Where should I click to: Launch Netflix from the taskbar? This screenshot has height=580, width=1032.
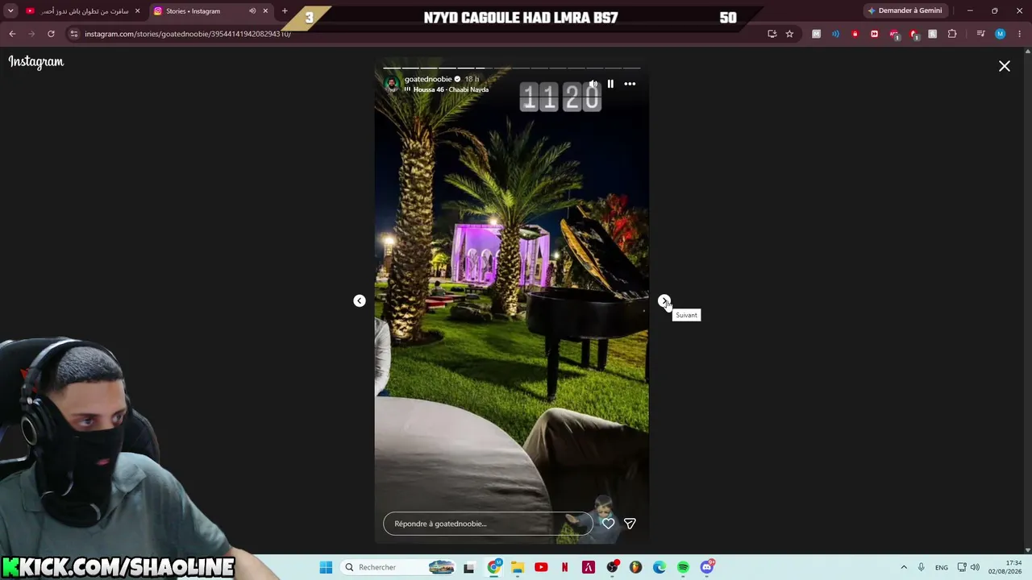tap(564, 567)
